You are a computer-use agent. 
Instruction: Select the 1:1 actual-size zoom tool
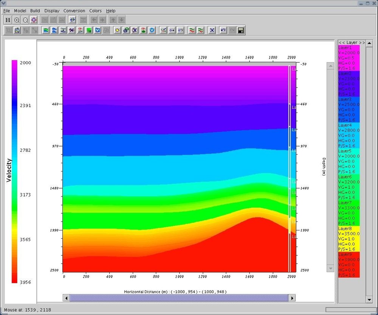tap(8, 20)
